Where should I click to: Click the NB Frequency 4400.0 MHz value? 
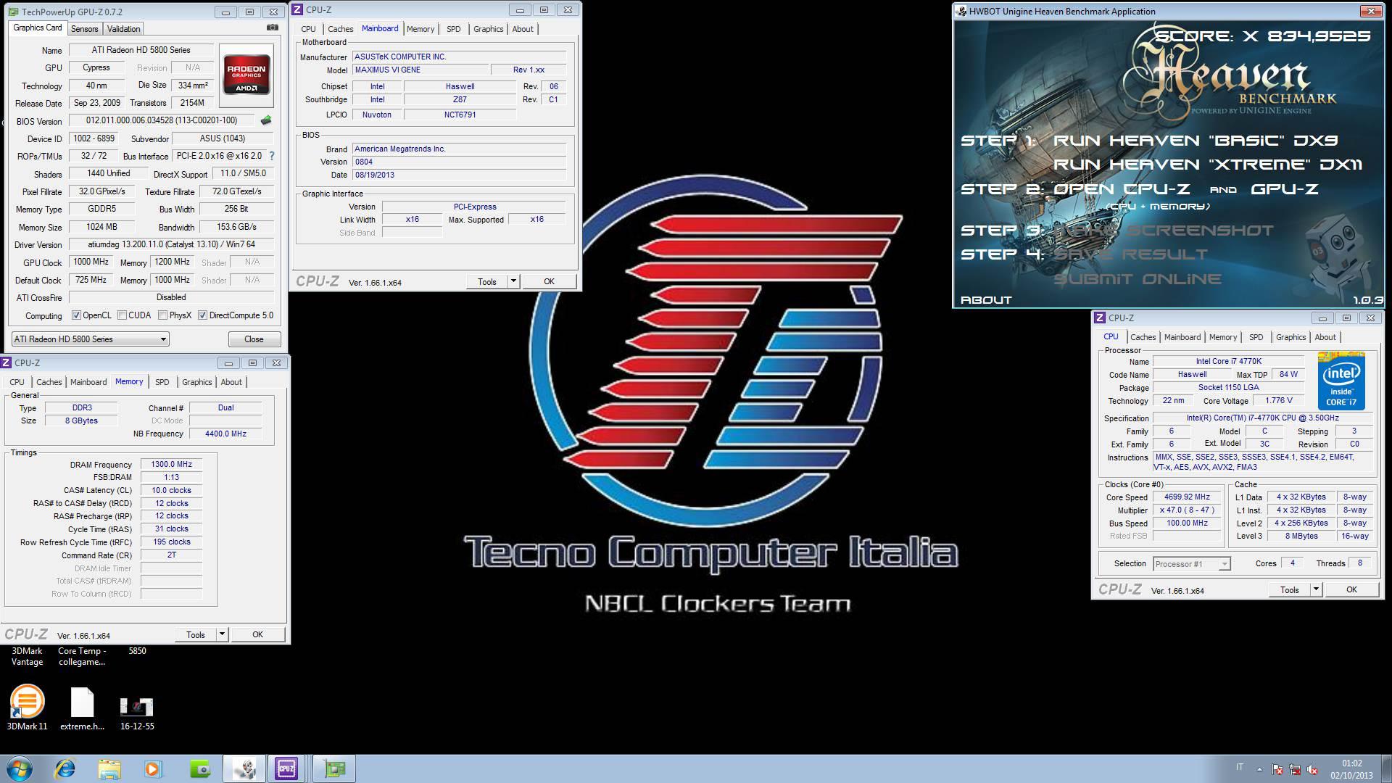coord(225,434)
